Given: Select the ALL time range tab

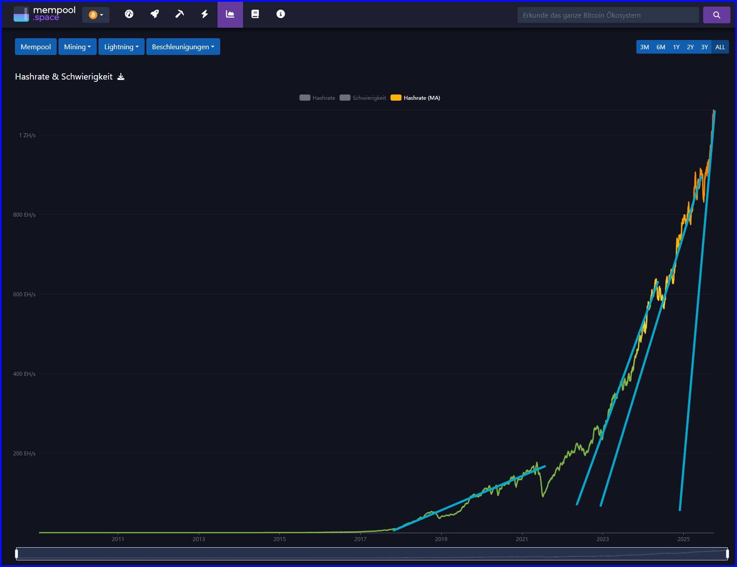Looking at the screenshot, I should [x=720, y=47].
